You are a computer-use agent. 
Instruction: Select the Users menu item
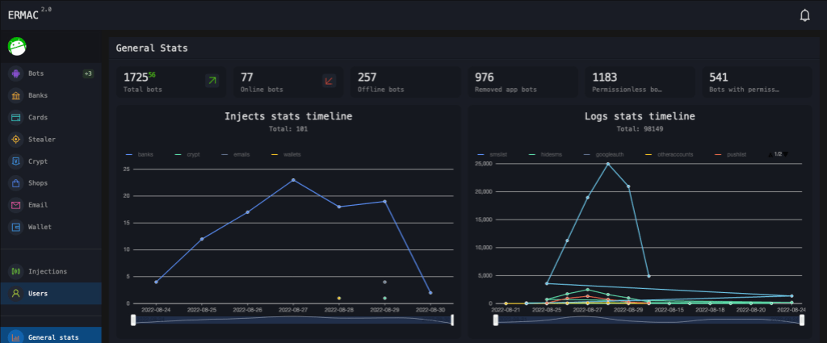38,293
